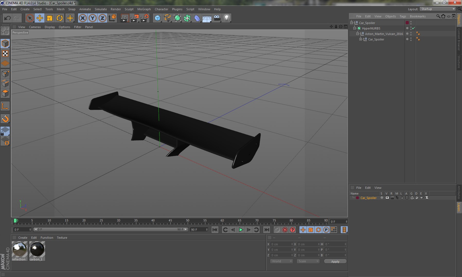Viewport: 462px width, 277px height.
Task: Open the viewport Cameras menu
Action: tap(35, 27)
